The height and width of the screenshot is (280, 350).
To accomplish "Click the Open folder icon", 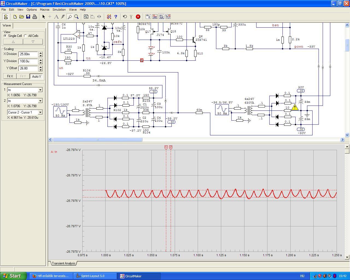I will point(22,17).
